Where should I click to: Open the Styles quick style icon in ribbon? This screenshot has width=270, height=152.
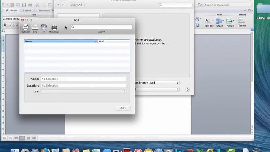click(x=197, y=19)
